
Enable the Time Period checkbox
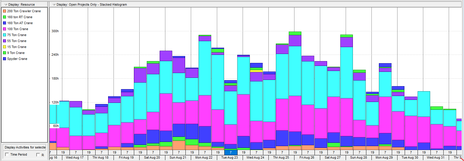(7, 155)
